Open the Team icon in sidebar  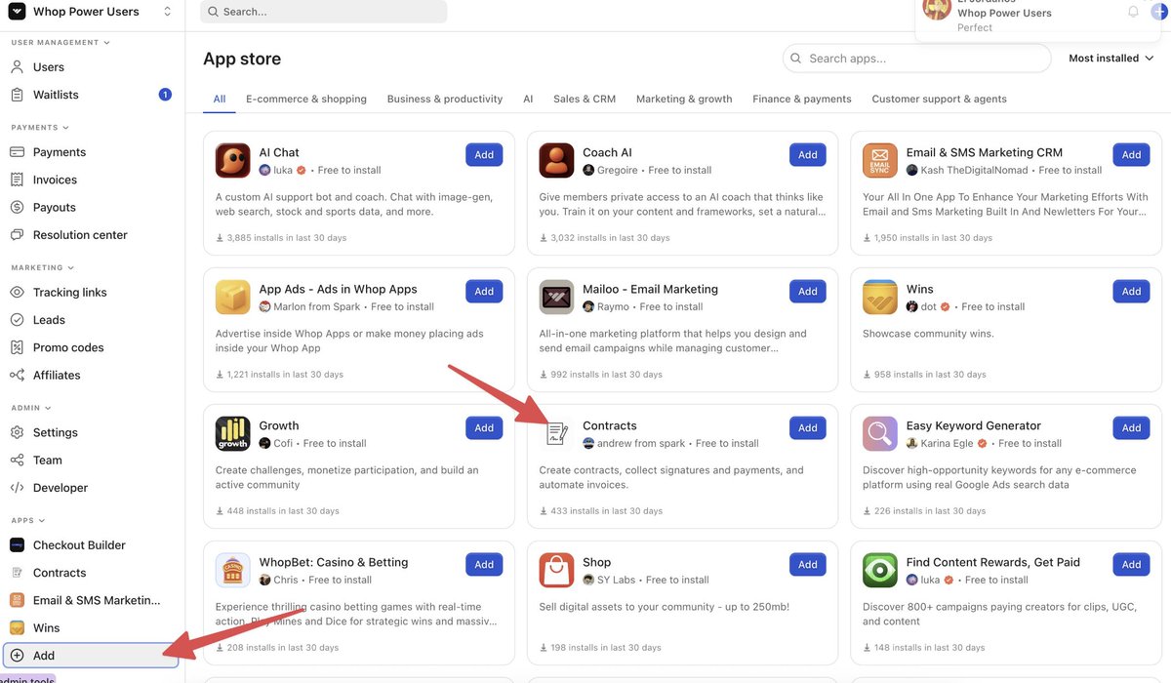pos(17,461)
